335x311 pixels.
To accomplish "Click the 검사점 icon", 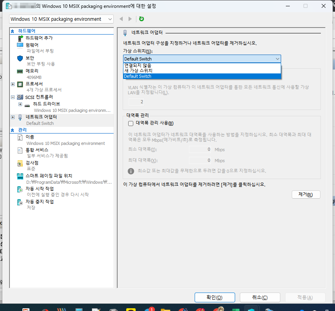I will pos(20,163).
